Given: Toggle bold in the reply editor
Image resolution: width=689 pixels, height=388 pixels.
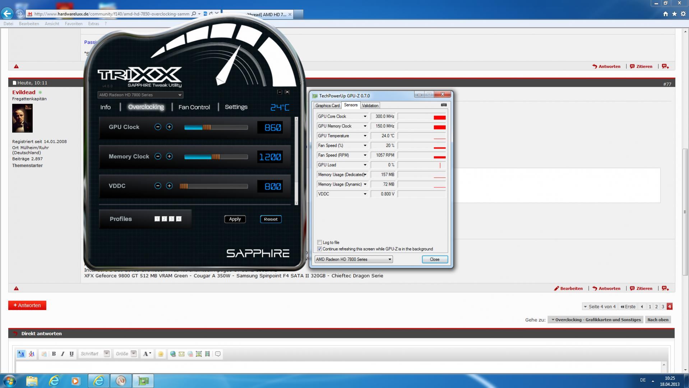Looking at the screenshot, I should [54, 354].
